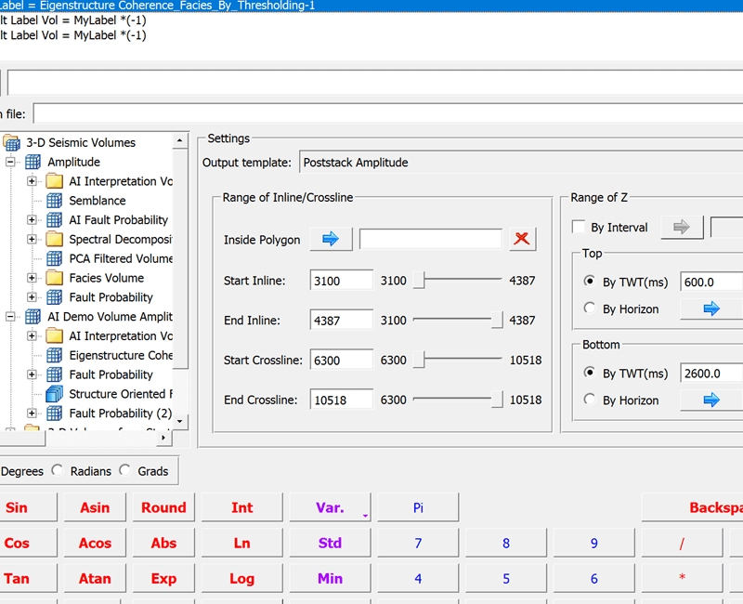The height and width of the screenshot is (604, 743).
Task: Click the Inside Polygon blue arrow button
Action: click(331, 240)
